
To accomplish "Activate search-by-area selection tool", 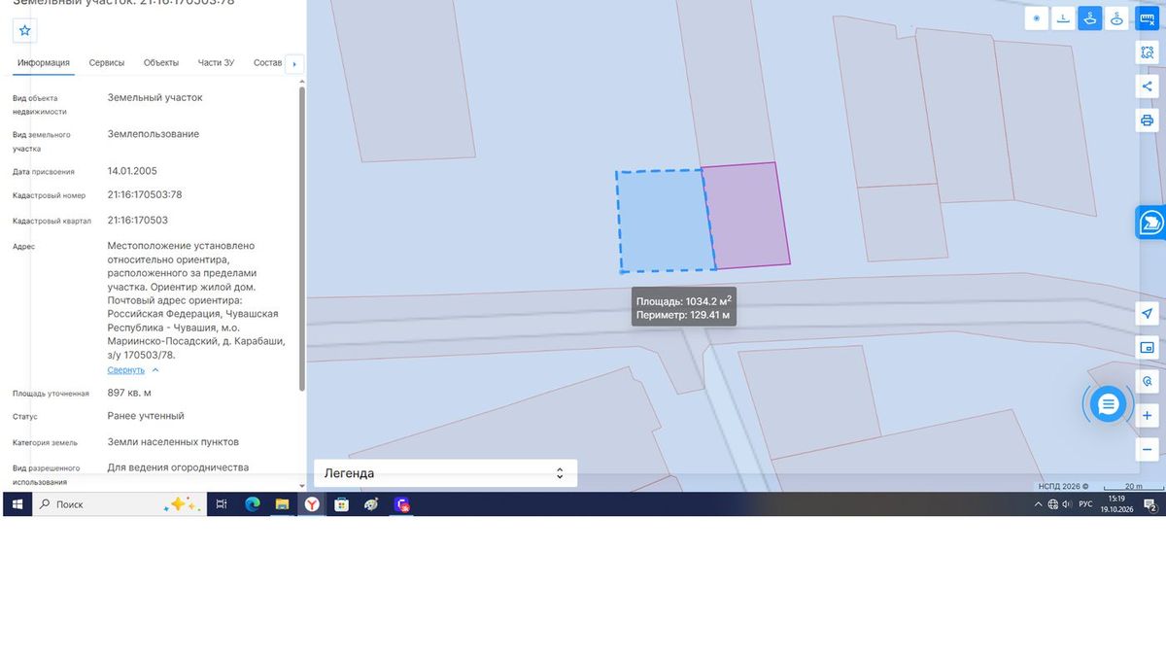I will click(x=1148, y=52).
